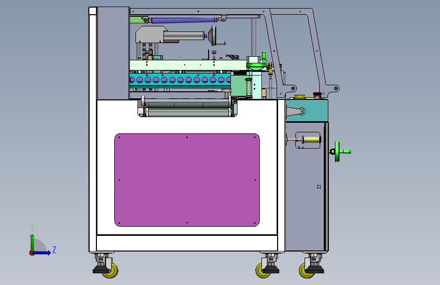Click the red origin of the coordinate triad
This screenshot has height=285, width=440.
(31, 253)
